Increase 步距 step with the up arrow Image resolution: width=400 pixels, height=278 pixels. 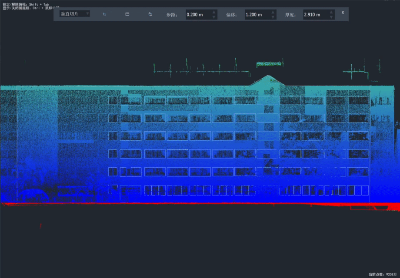[214, 12]
